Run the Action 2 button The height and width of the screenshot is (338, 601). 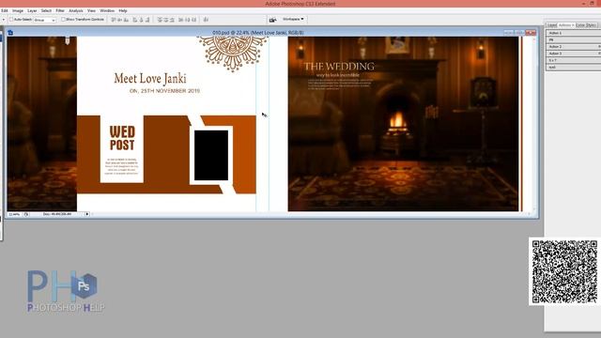click(574, 47)
